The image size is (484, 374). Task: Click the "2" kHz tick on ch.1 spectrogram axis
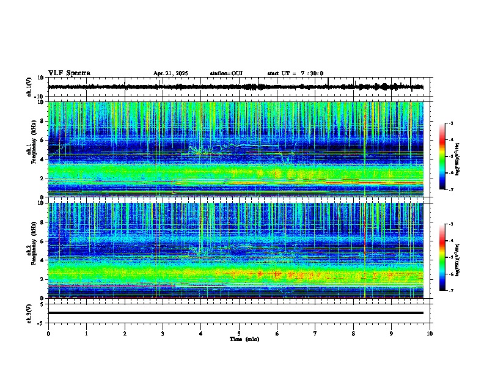tap(42, 178)
